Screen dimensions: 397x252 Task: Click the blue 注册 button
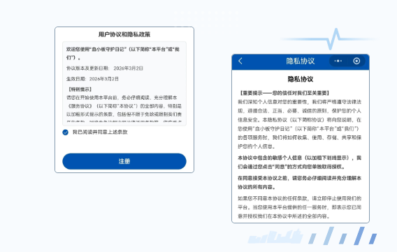coord(124,161)
